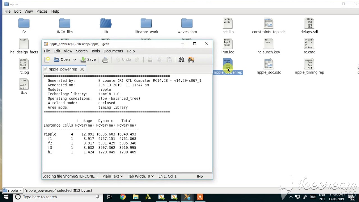Open the gedit Tools menu
This screenshot has height=202, width=359.
coord(95,51)
